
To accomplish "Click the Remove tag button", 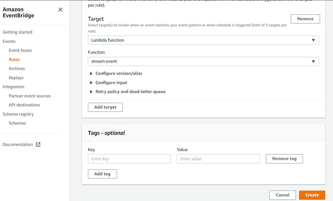I will click(284, 159).
